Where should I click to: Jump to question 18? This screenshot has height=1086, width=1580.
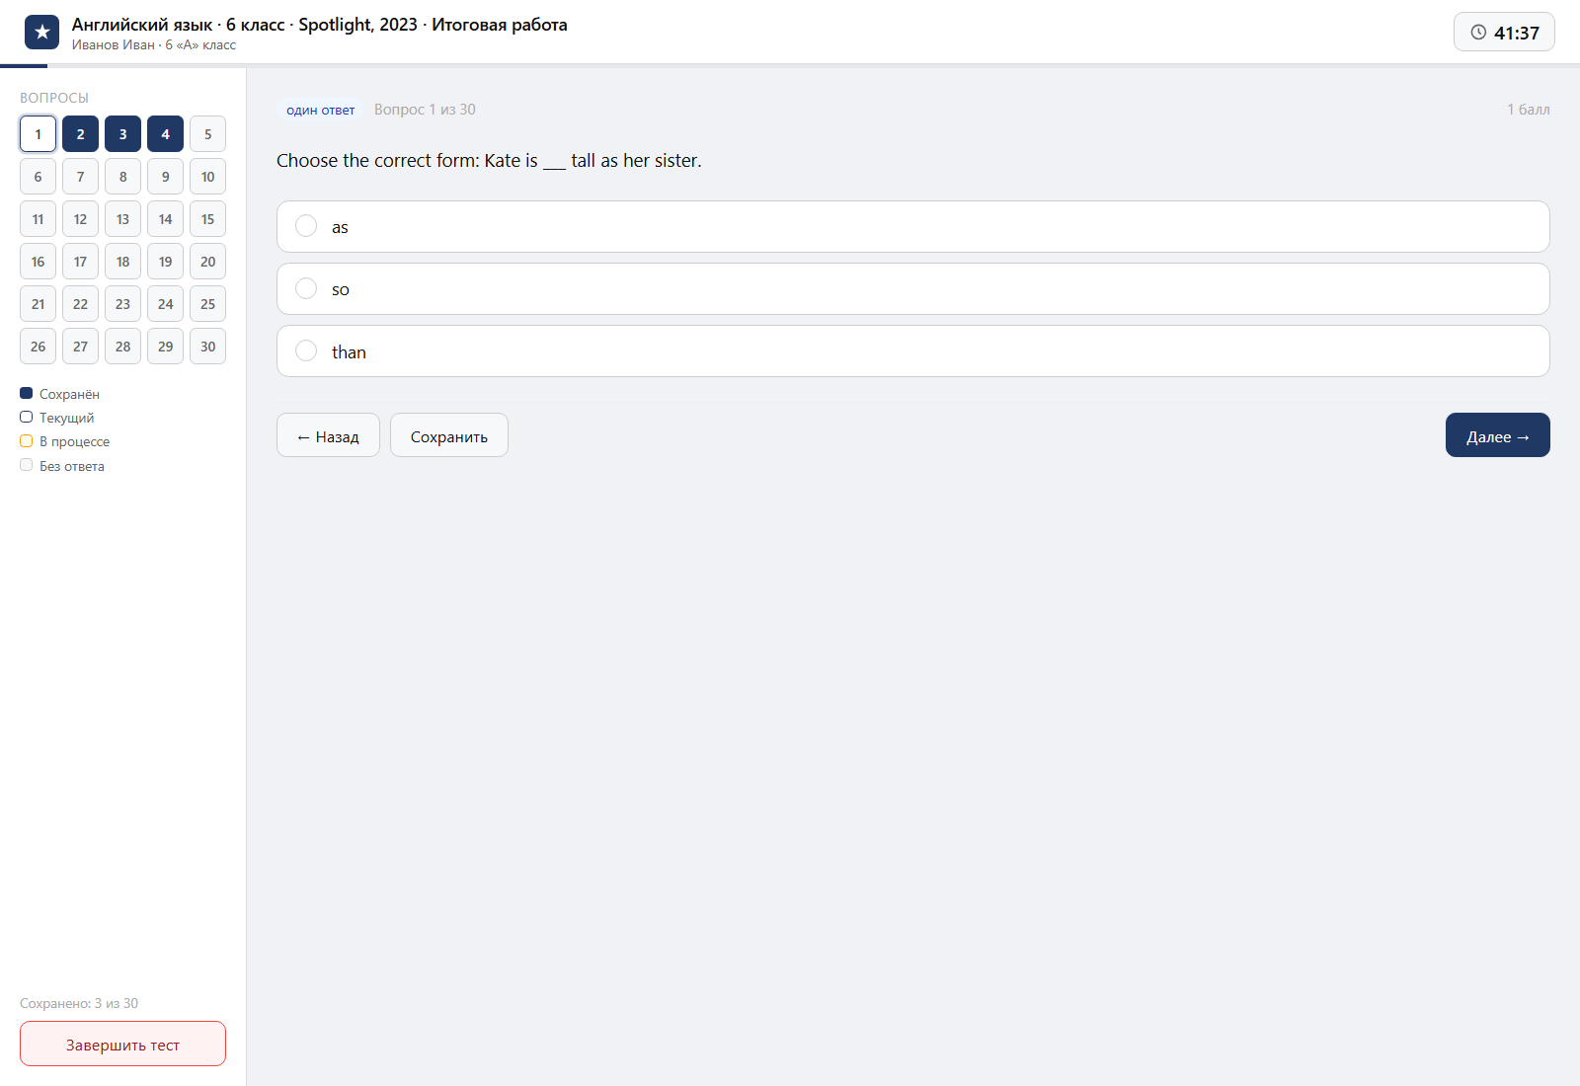[x=122, y=262]
